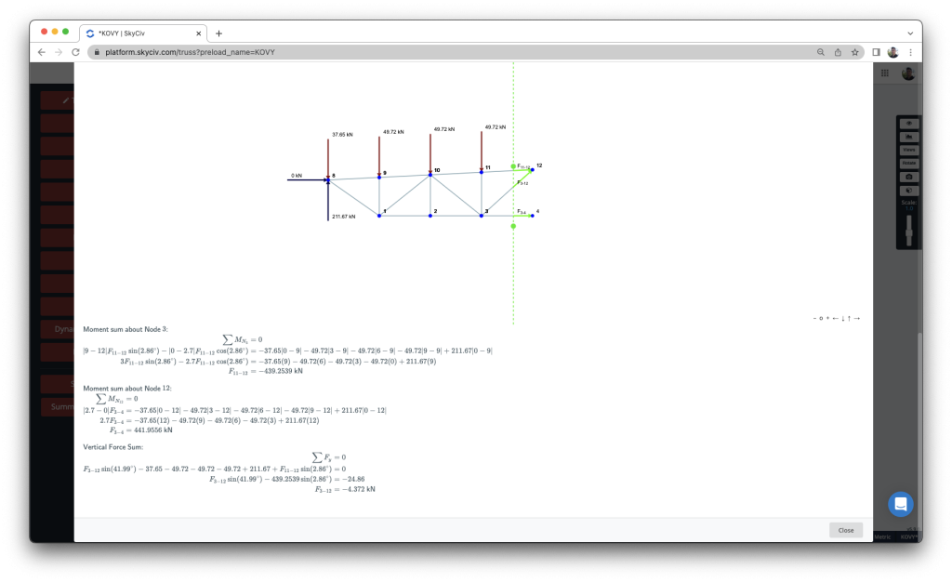Close the analysis report with Close button
Image resolution: width=952 pixels, height=582 pixels.
pyautogui.click(x=845, y=529)
